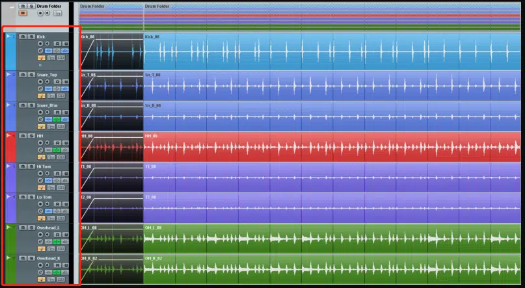Select the long Sn_T_08 audio clip
Screen dimensions: 525x288
click(x=332, y=86)
